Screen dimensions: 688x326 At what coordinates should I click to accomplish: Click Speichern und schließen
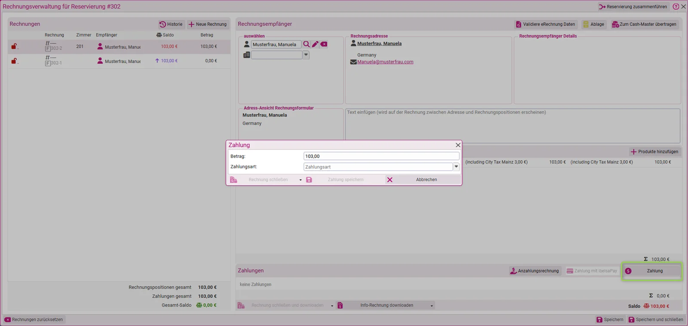pos(656,320)
